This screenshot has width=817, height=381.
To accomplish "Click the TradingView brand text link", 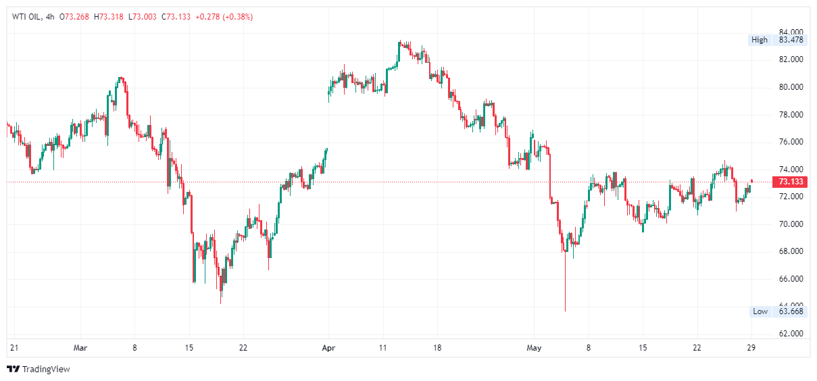I will pos(46,369).
